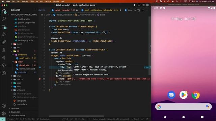The image size is (216, 121).
Task: Open the Accounts menu icon
Action: click(4, 106)
